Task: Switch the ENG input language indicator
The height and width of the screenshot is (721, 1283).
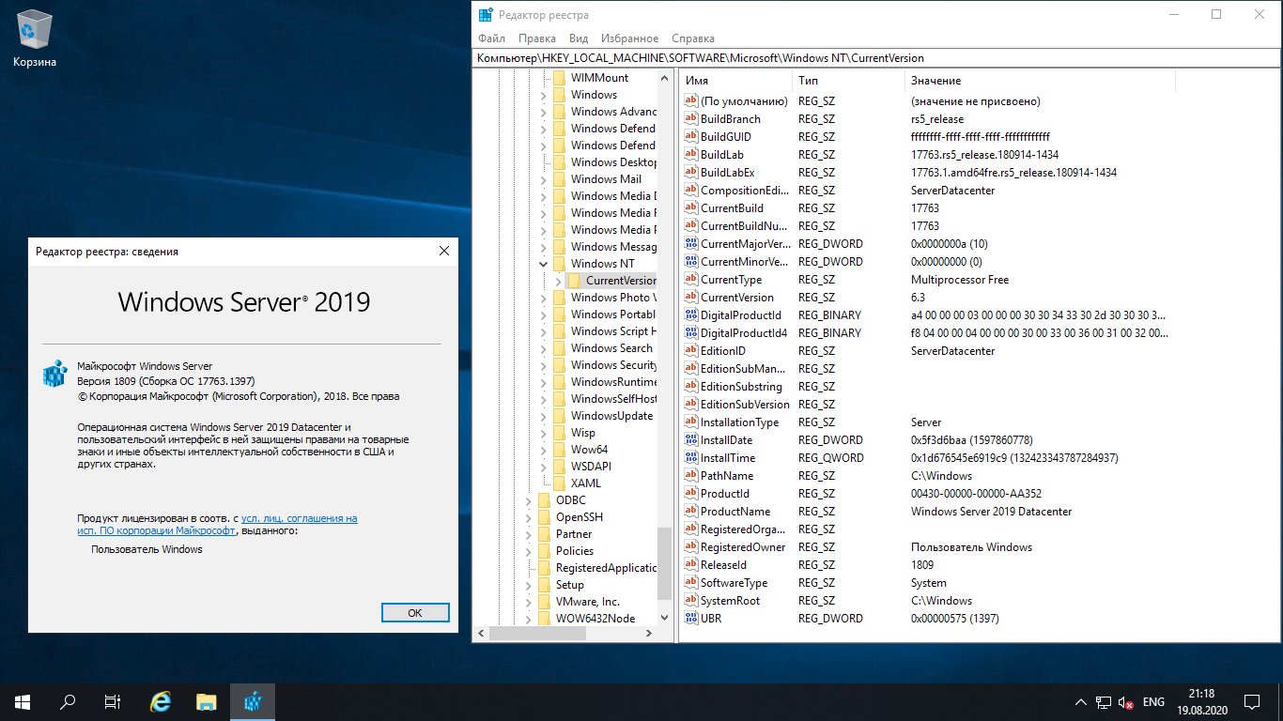Action: 1153,702
